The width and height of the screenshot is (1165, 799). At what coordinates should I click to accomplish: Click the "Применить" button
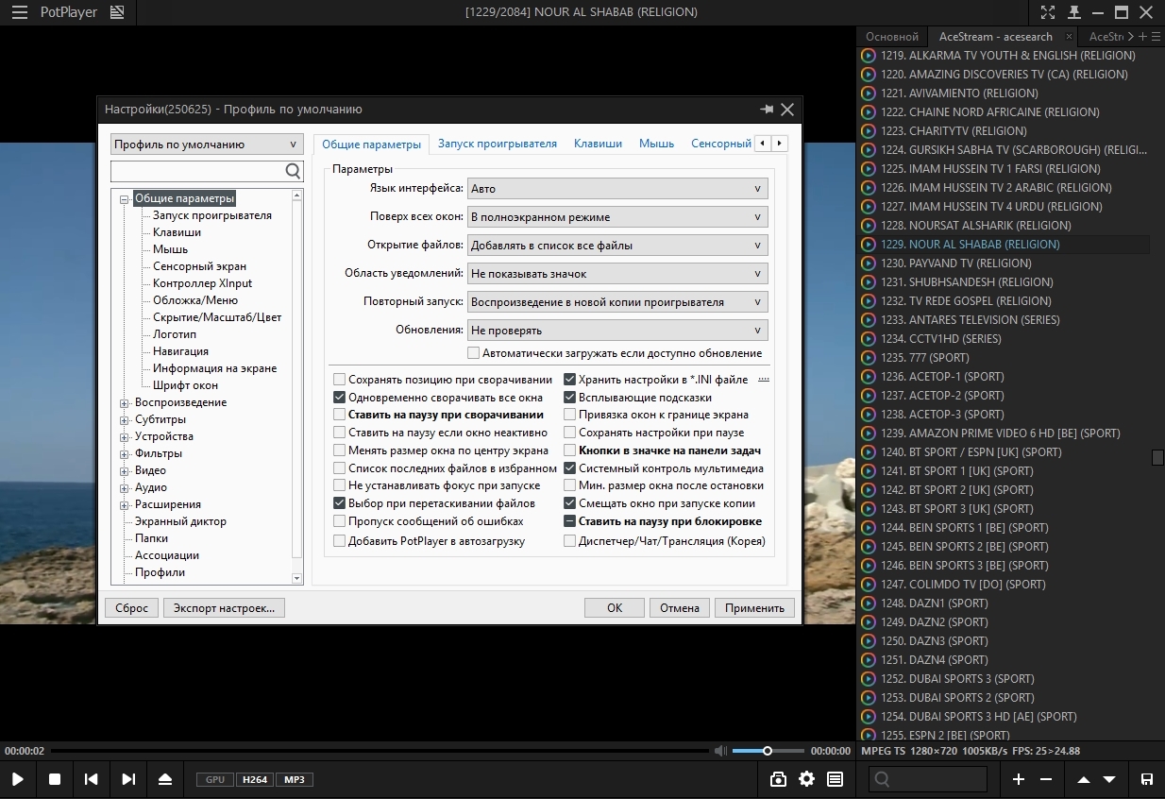click(754, 607)
